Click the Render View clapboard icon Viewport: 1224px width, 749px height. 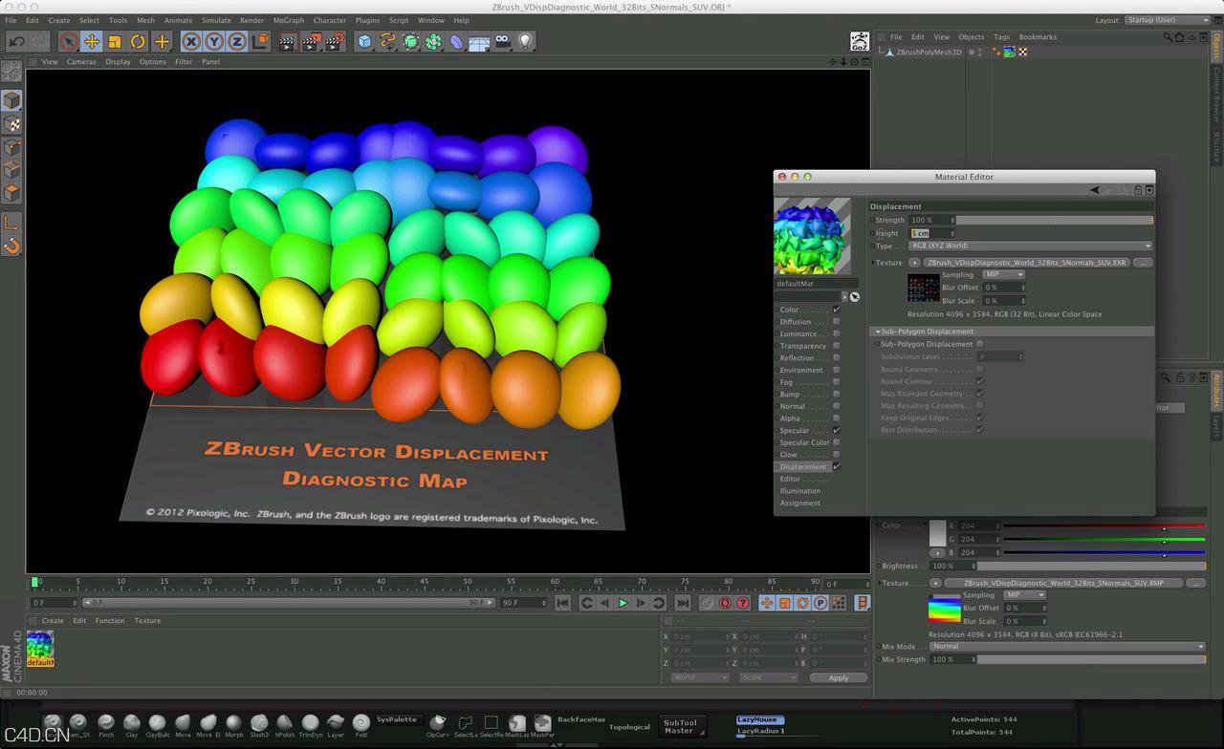[x=285, y=40]
